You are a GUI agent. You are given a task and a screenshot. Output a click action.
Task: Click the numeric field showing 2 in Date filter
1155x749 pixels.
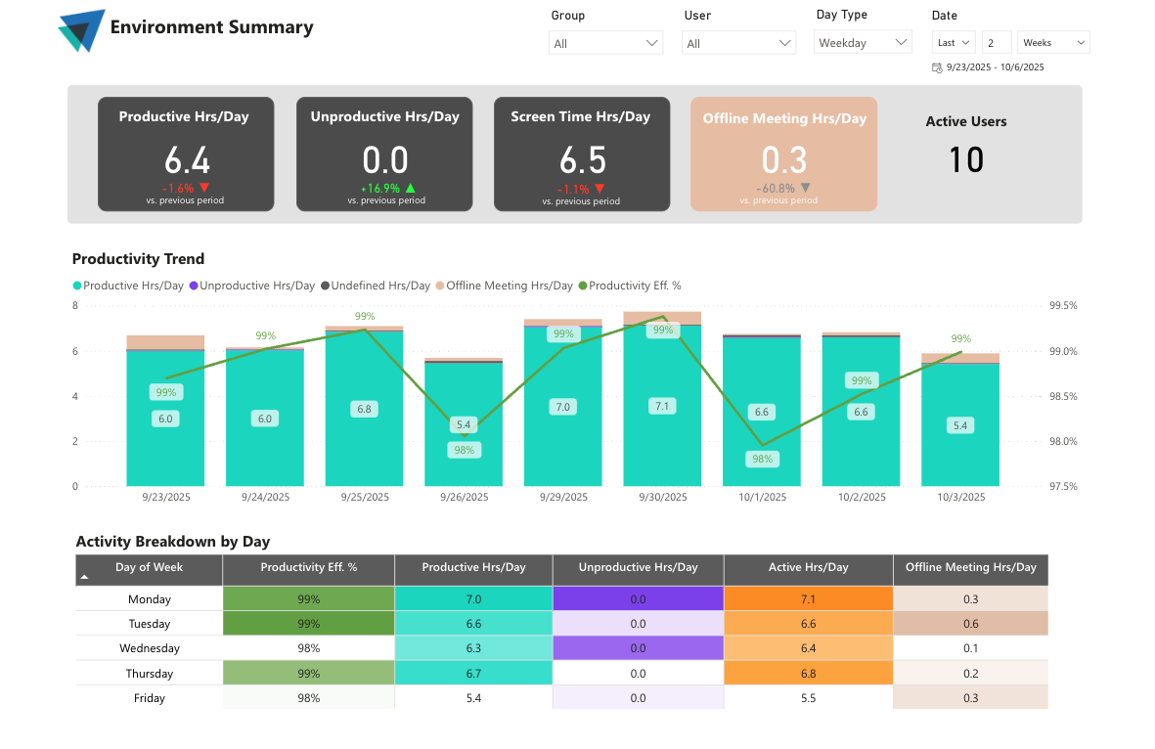coord(996,42)
